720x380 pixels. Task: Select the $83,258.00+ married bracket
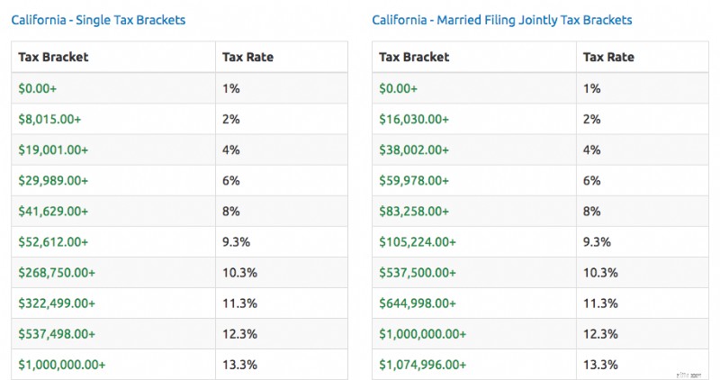[414, 212]
